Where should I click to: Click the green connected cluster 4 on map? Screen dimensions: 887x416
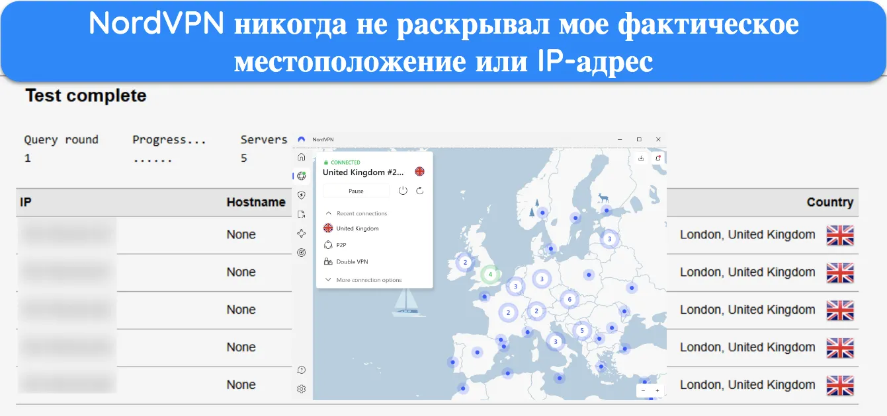pos(490,274)
